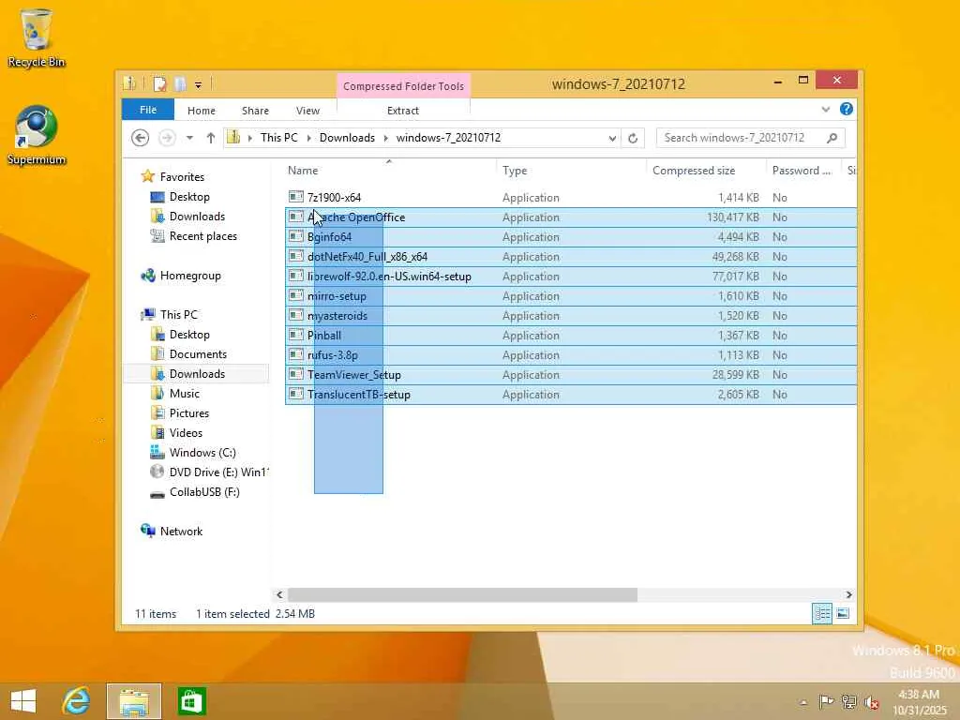The width and height of the screenshot is (960, 720).
Task: Sort by Password column header
Action: click(x=802, y=171)
